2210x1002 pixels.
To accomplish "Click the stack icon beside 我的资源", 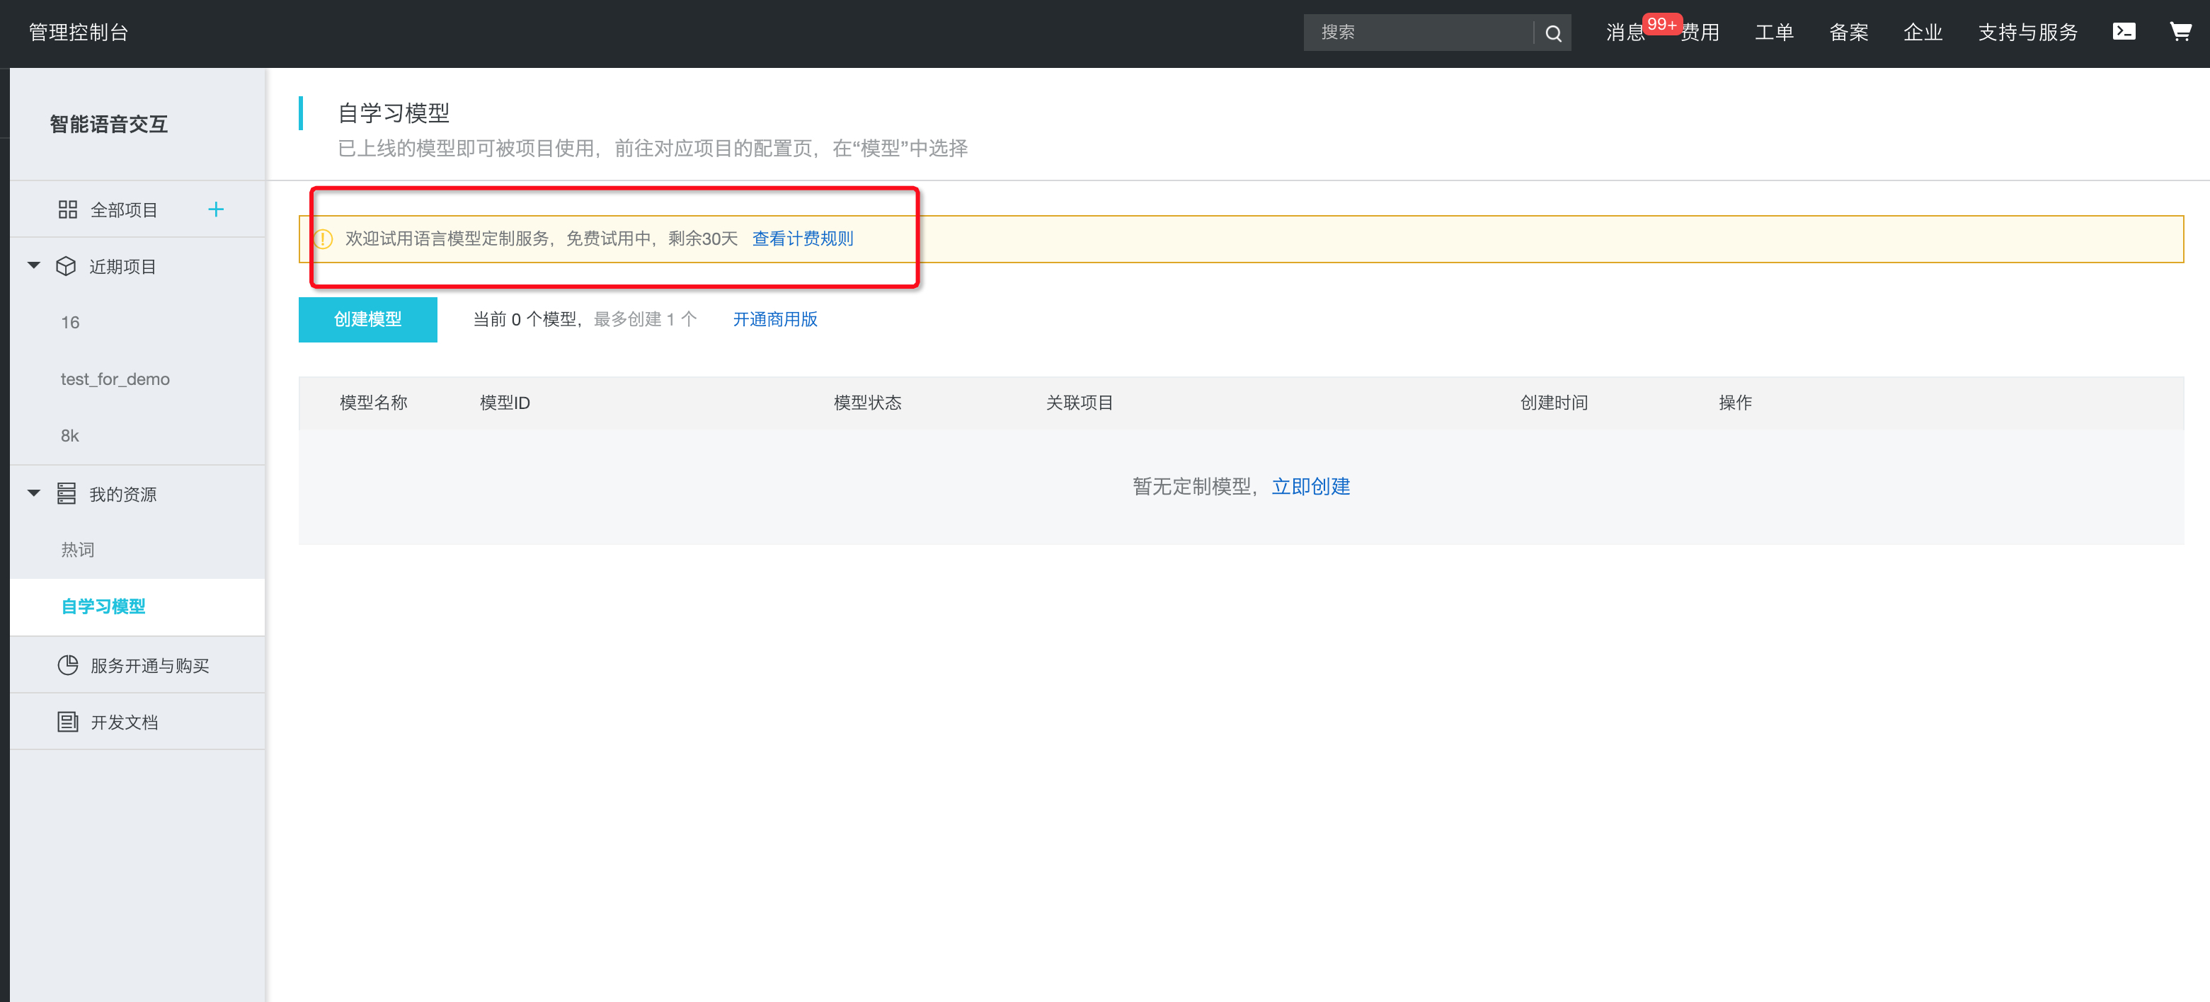I will 66,493.
